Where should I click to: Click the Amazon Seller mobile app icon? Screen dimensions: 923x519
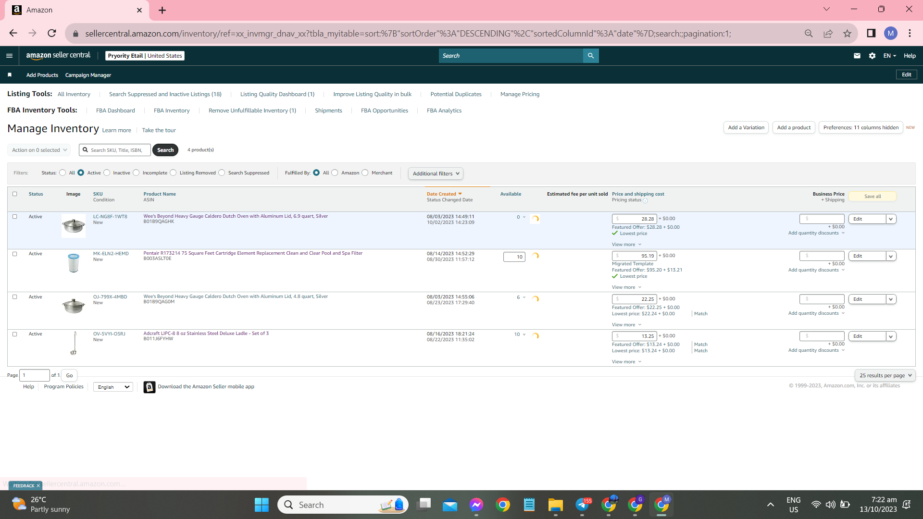[x=150, y=387]
